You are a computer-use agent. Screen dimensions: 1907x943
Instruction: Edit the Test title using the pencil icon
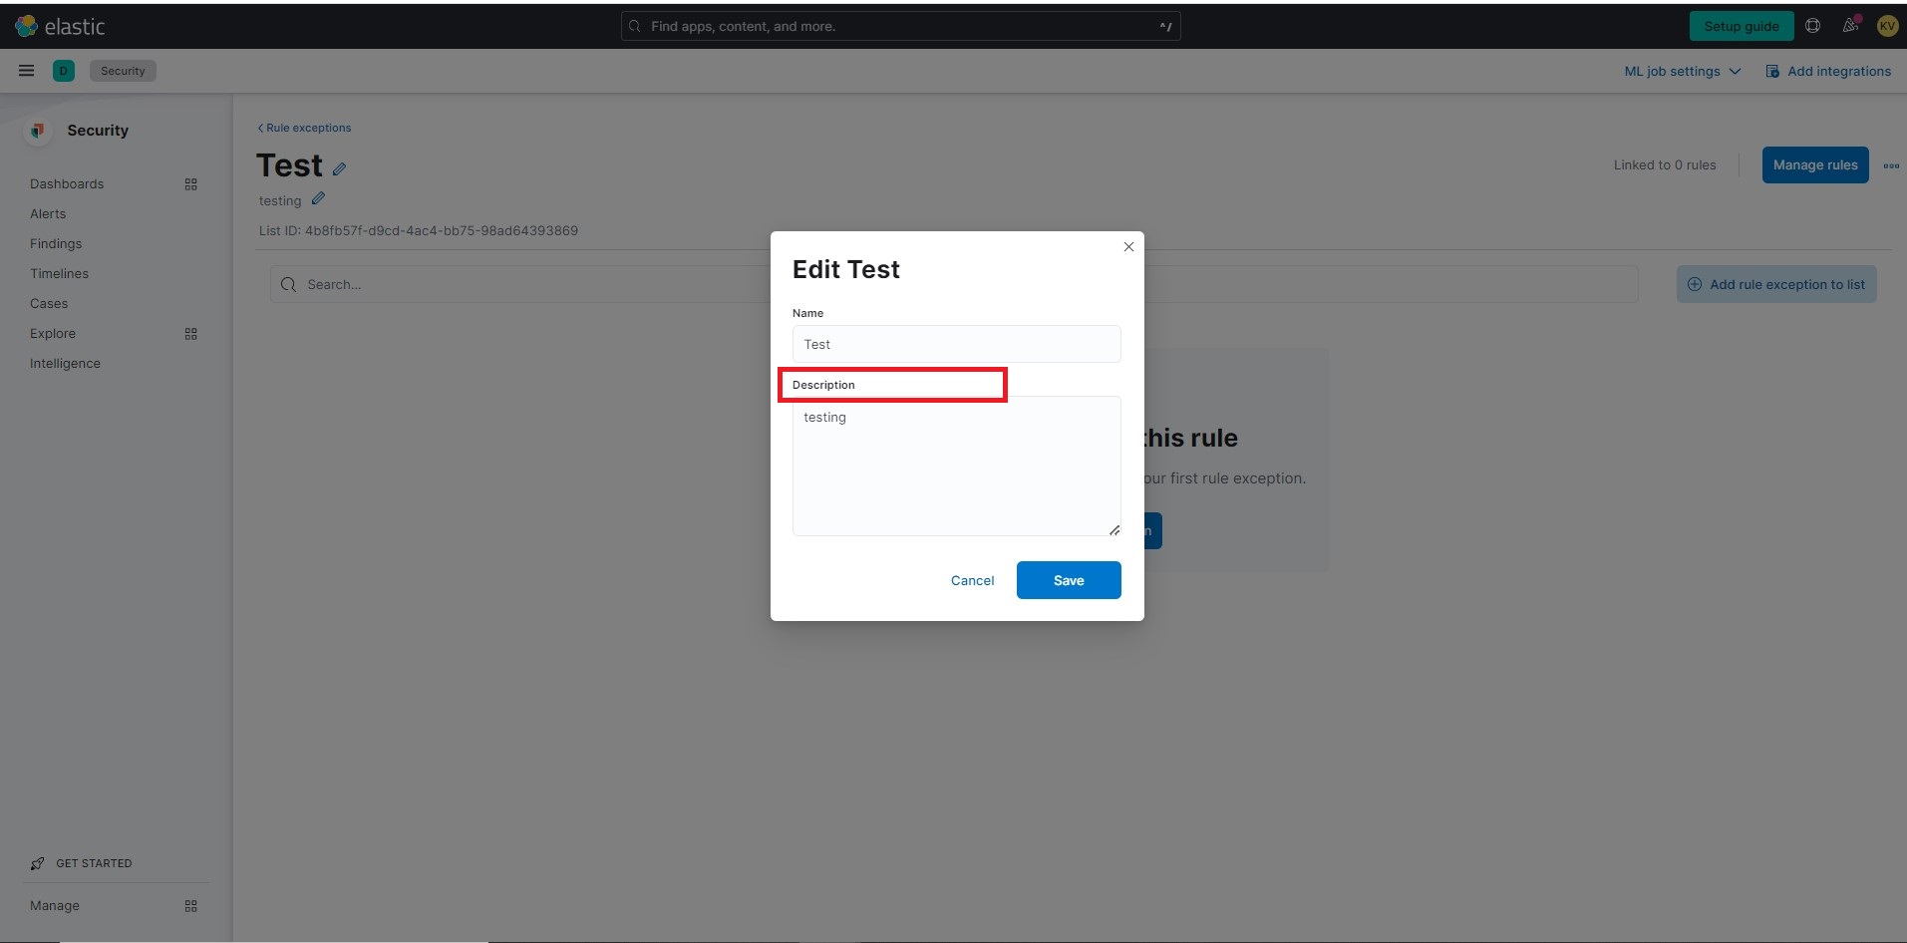pos(339,167)
